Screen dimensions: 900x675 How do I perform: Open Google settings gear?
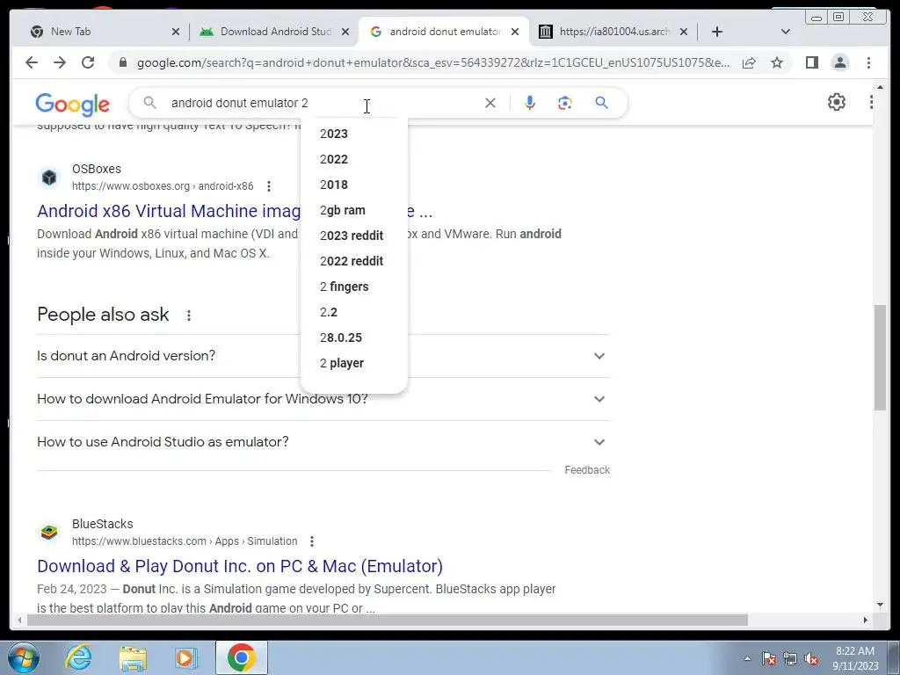coord(837,102)
